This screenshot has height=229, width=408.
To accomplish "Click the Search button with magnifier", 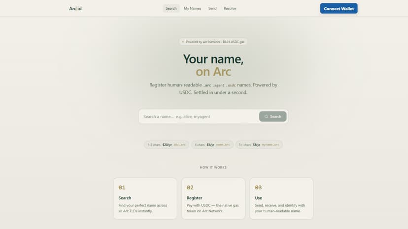I will (x=272, y=116).
